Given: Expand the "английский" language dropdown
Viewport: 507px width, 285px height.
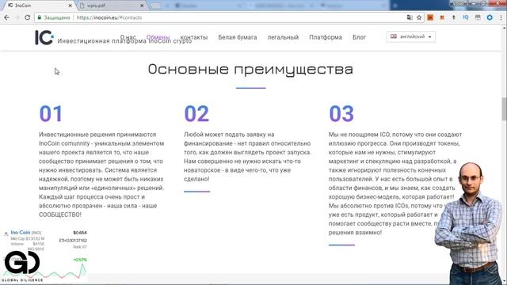Looking at the screenshot, I should (410, 36).
